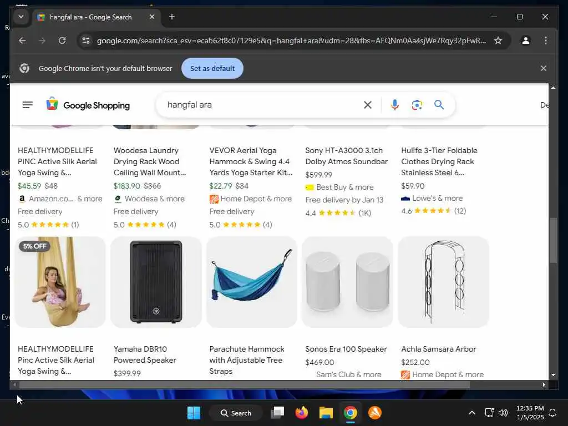Expand the tab search dropdown

click(21, 17)
